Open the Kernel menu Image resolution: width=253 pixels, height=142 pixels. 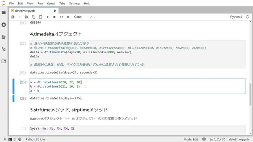(x=51, y=4)
